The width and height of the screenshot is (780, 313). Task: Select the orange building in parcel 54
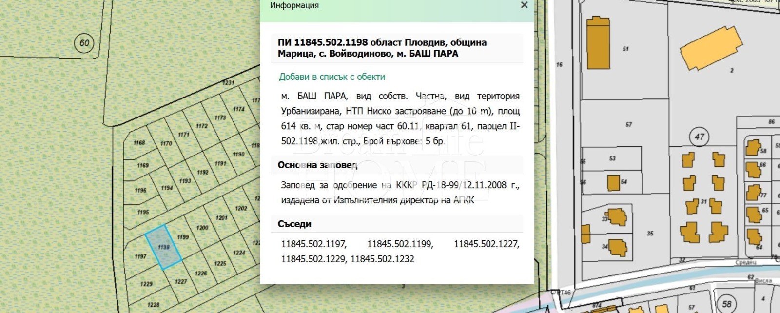pyautogui.click(x=613, y=183)
